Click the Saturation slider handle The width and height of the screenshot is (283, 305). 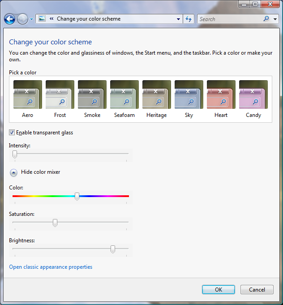(55, 223)
